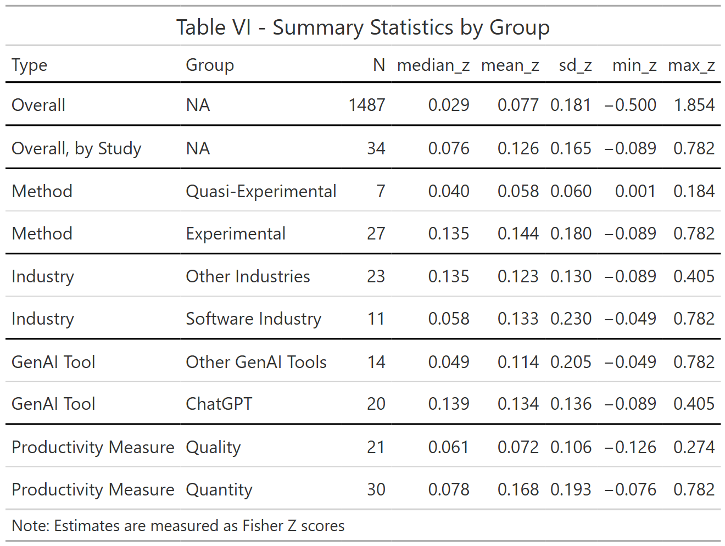Viewport: 725px width, 546px height.
Task: Click the Software Industry cell
Action: [x=253, y=319]
